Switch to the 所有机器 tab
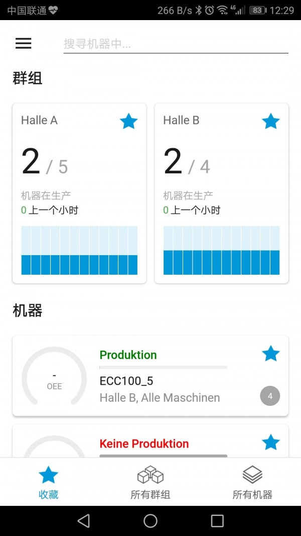 252,482
